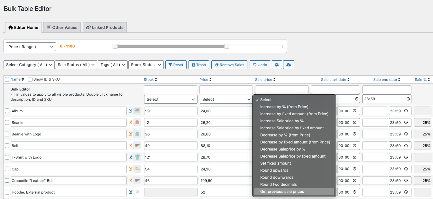Open the Sale Status ( All ) dropdown
Screen dimensions: 433x199
pos(76,65)
